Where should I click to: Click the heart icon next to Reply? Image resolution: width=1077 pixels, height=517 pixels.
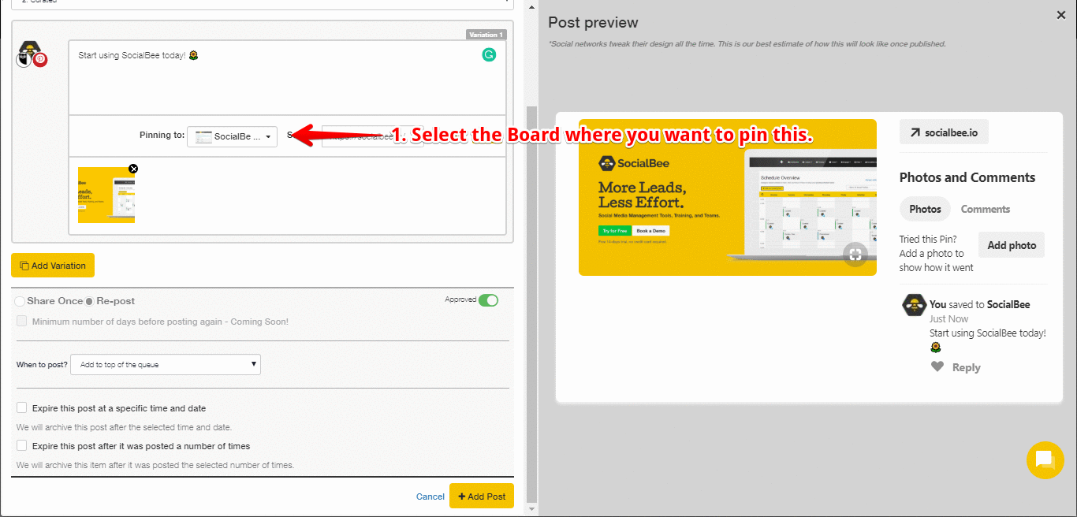pyautogui.click(x=937, y=366)
